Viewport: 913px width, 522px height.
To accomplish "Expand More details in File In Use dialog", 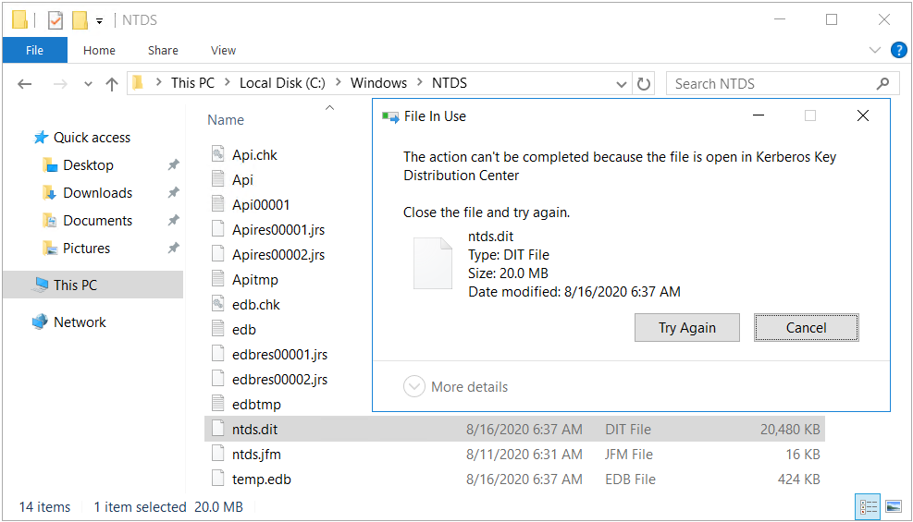I will (455, 386).
